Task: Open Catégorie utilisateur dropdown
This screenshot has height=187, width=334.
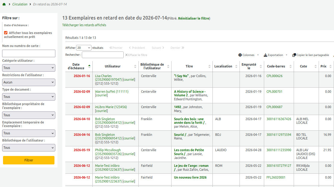Action: (29, 68)
